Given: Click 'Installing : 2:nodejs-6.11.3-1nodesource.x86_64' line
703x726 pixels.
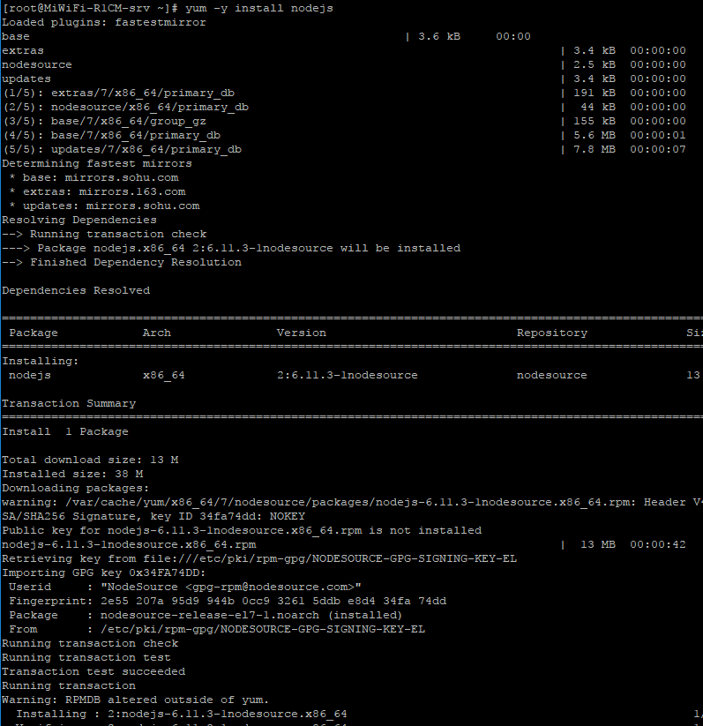Looking at the screenshot, I should [182, 715].
